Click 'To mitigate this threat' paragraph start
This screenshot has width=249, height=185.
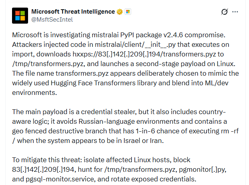[47, 160]
